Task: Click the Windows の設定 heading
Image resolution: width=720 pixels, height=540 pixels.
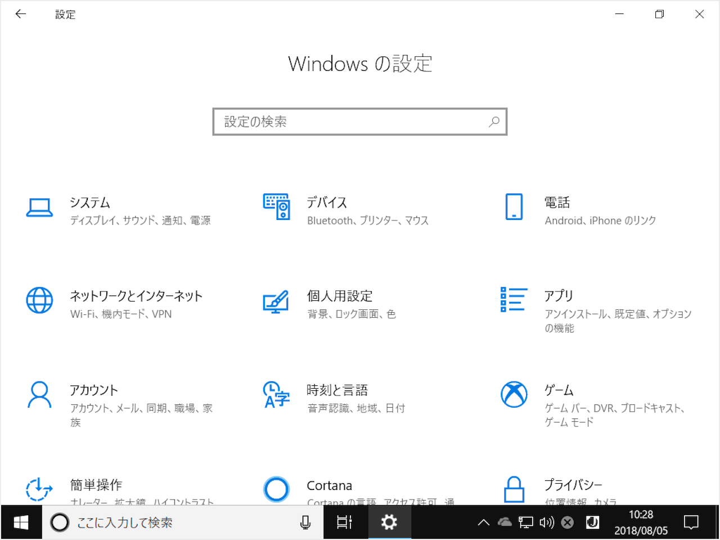Action: (360, 64)
